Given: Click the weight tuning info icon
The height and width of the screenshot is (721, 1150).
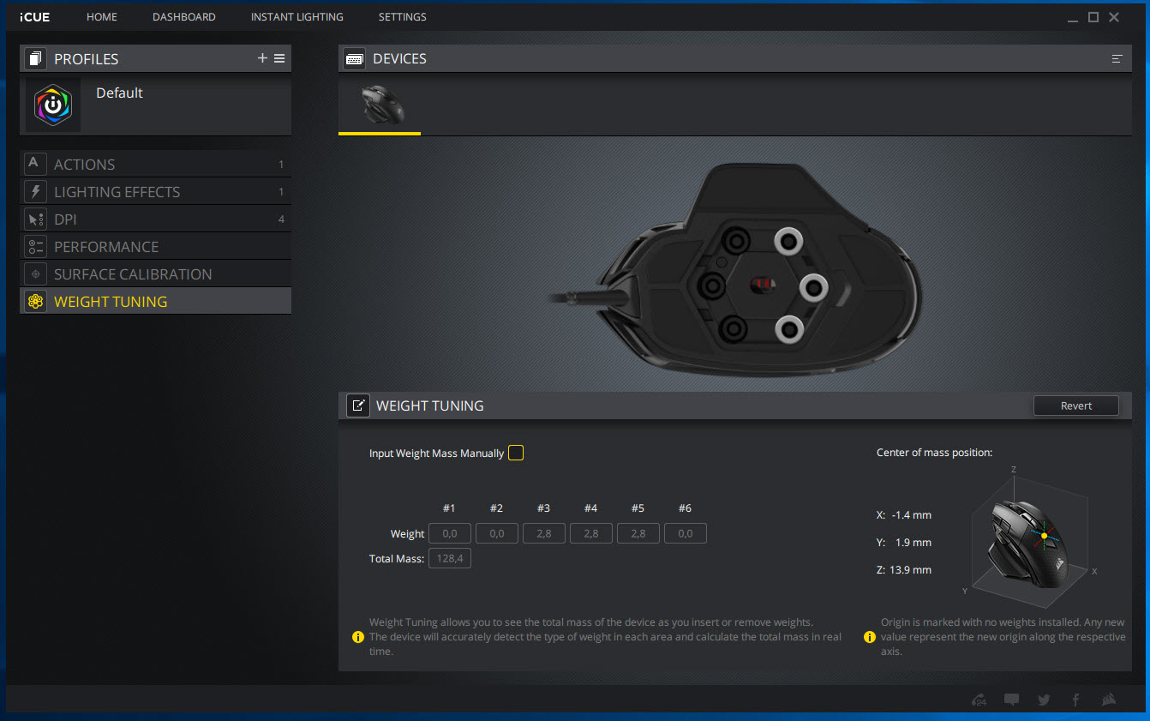Looking at the screenshot, I should click(358, 637).
